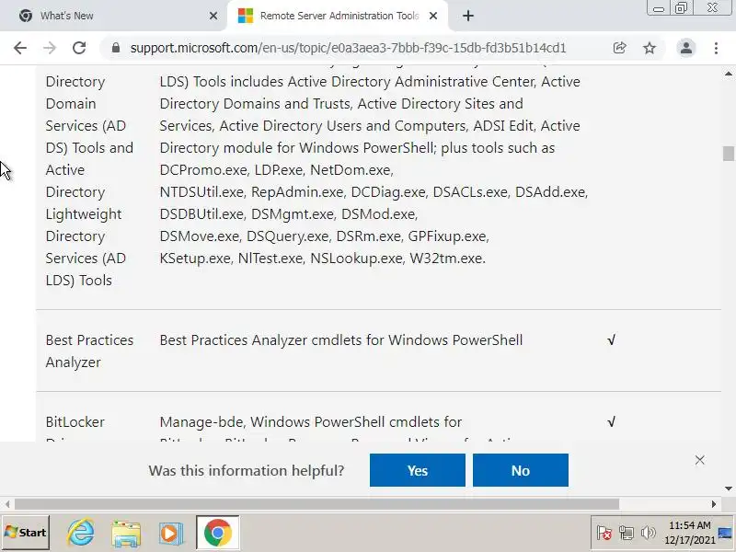Viewport: 736px width, 552px height.
Task: Click the horizontal scrollbar thumb
Action: 316,504
